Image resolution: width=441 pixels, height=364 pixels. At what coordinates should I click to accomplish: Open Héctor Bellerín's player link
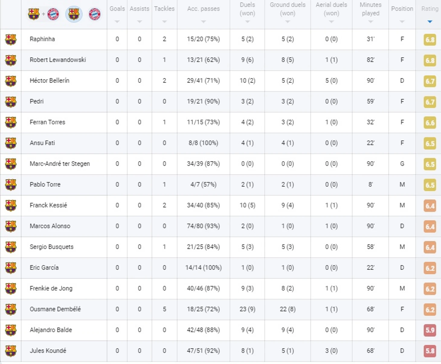[50, 81]
